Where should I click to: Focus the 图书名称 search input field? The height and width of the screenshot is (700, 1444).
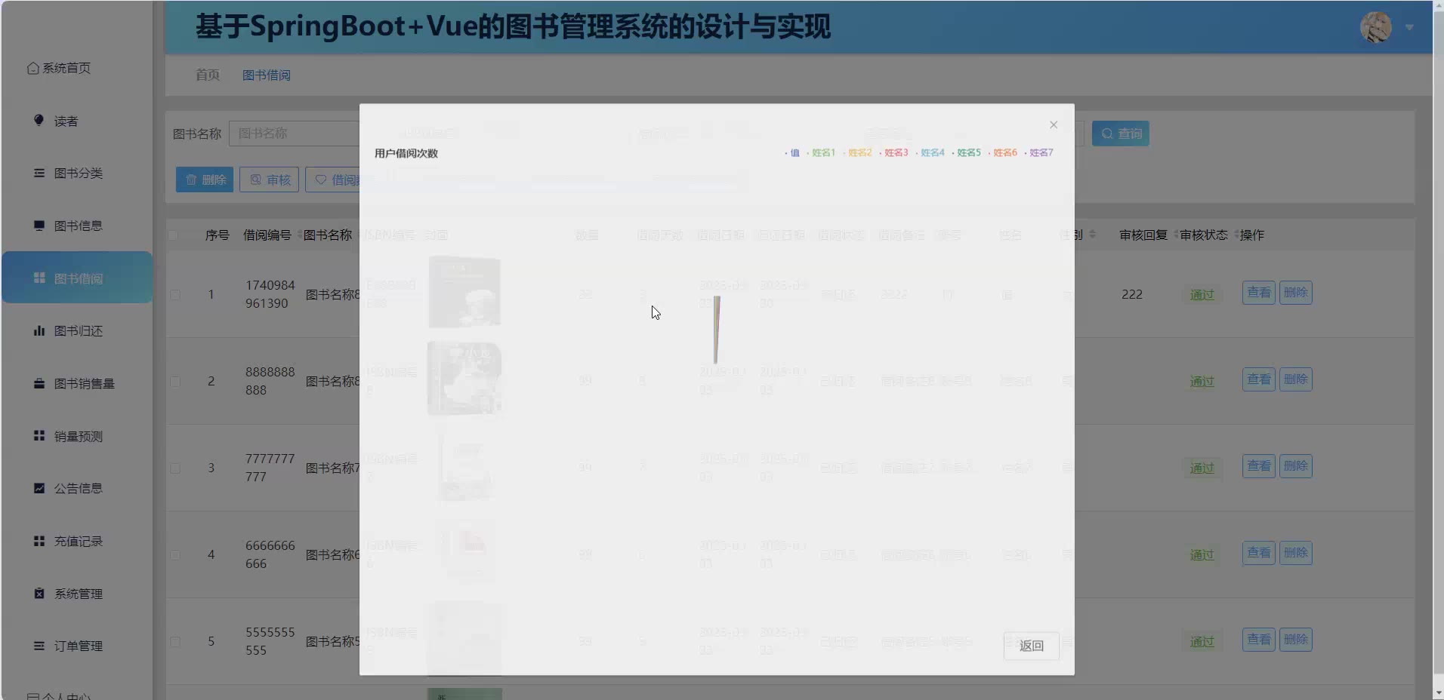pos(295,134)
